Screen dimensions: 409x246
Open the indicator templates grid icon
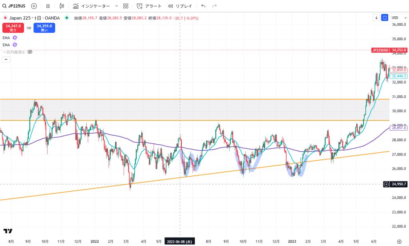pos(126,6)
